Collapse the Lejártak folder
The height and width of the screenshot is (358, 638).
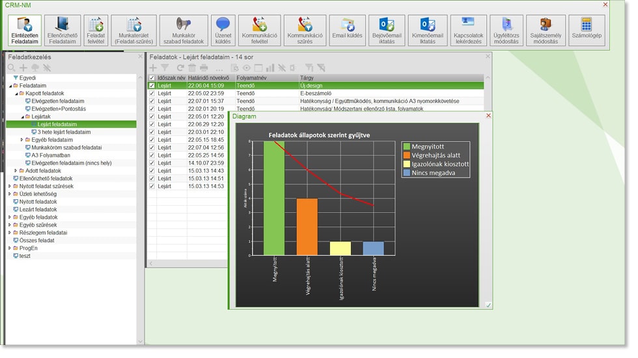pos(22,117)
